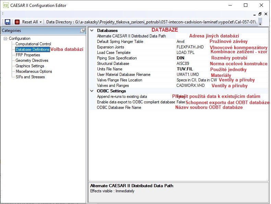Select the Configuration root tree item

[x=20, y=38]
